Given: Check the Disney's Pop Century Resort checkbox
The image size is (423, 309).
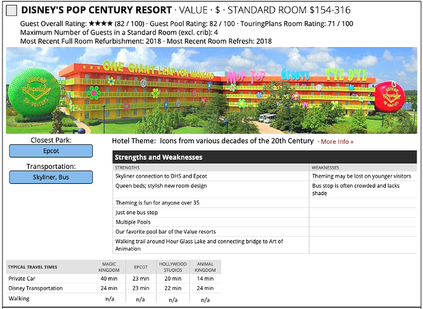Looking at the screenshot, I should click(12, 11).
